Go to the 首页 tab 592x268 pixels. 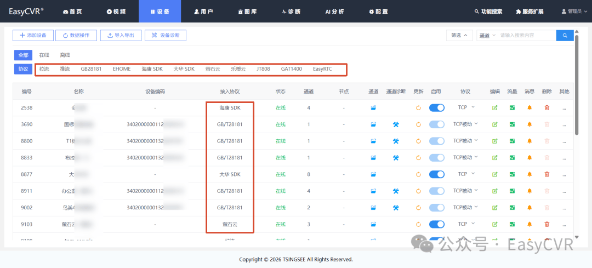pos(72,12)
